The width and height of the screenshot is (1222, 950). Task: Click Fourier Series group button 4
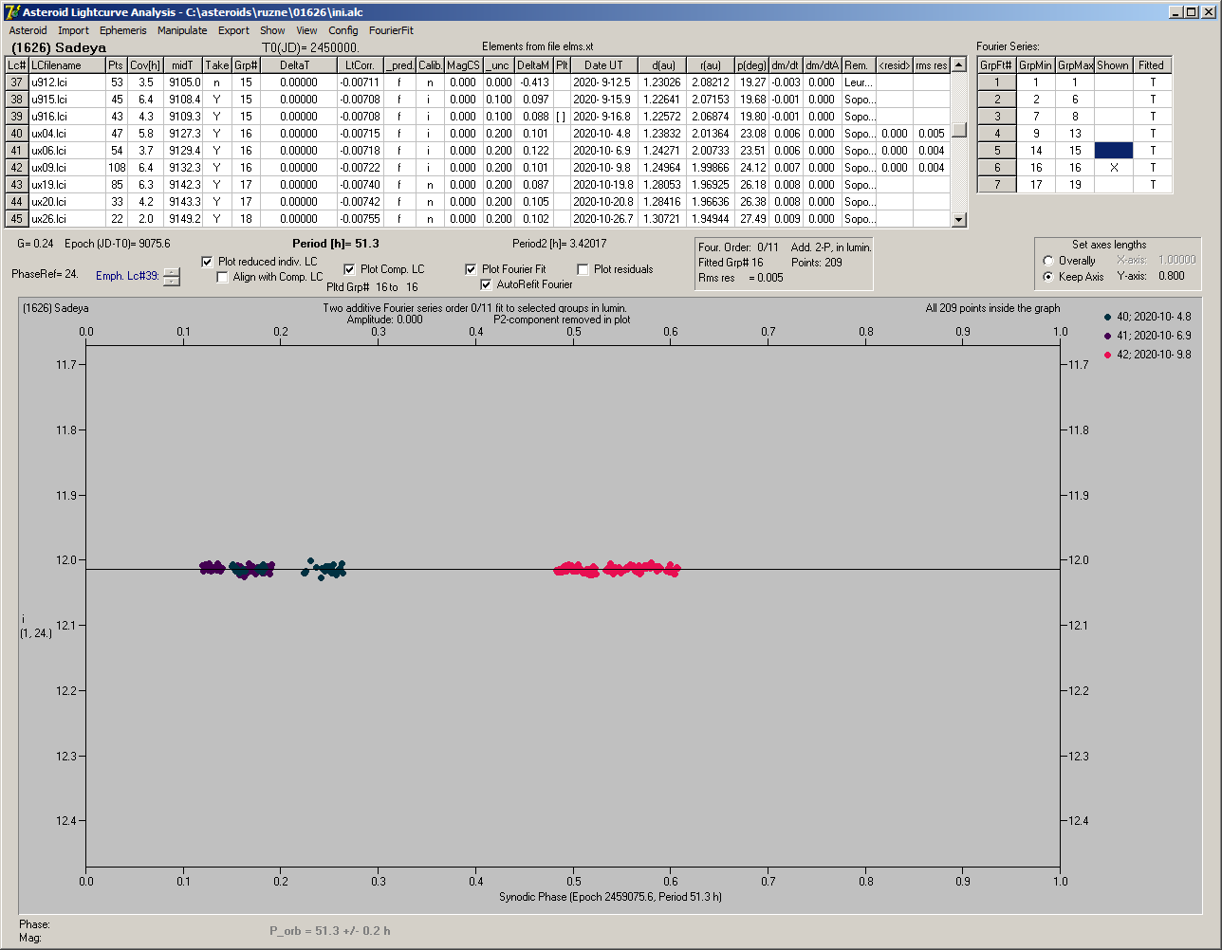point(997,134)
